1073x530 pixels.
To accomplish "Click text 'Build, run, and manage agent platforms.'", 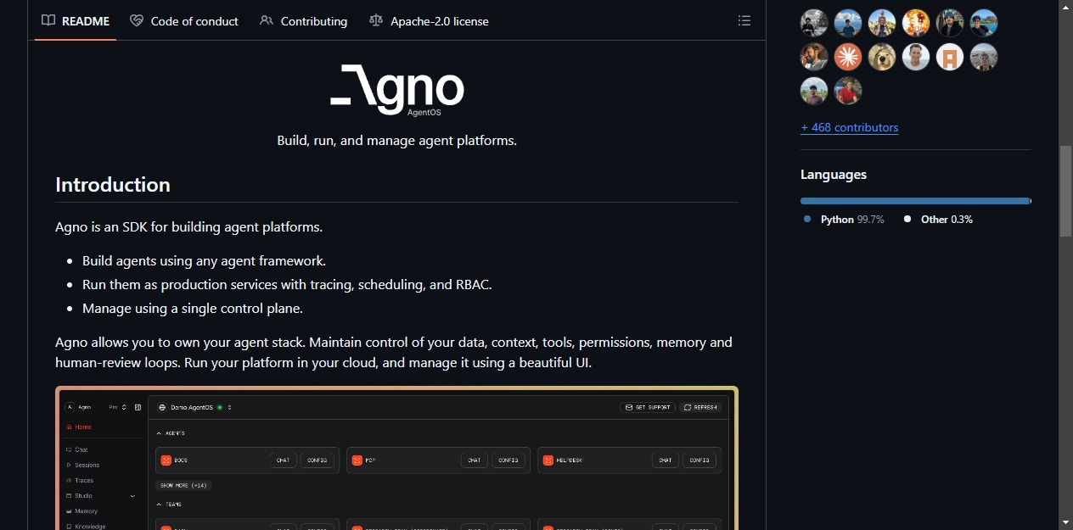I will [x=396, y=141].
